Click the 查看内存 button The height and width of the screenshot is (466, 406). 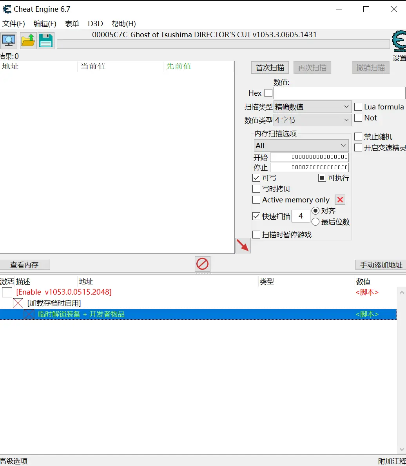(x=24, y=265)
